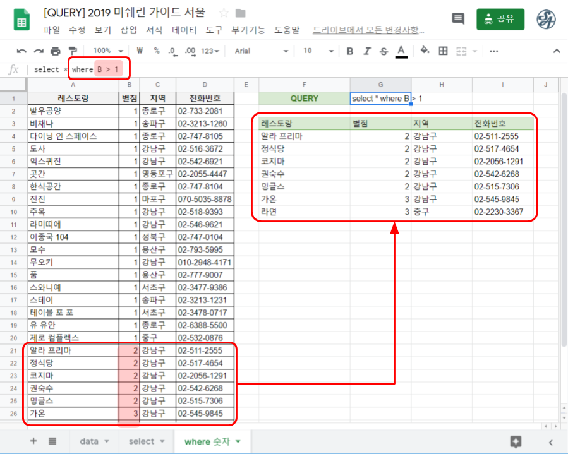This screenshot has height=454, width=568.
Task: Expand the font size 10 dropdown
Action: click(x=316, y=51)
